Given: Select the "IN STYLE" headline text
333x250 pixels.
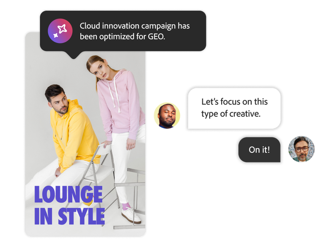Looking at the screenshot, I should (69, 216).
